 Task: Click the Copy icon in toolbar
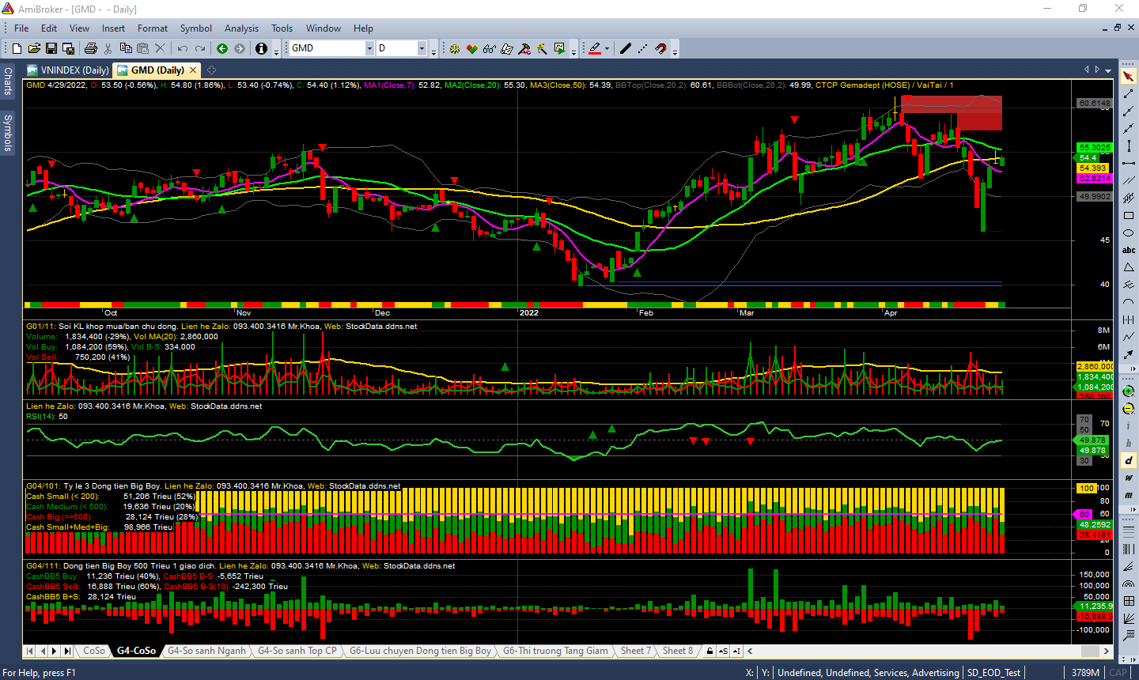click(x=125, y=48)
